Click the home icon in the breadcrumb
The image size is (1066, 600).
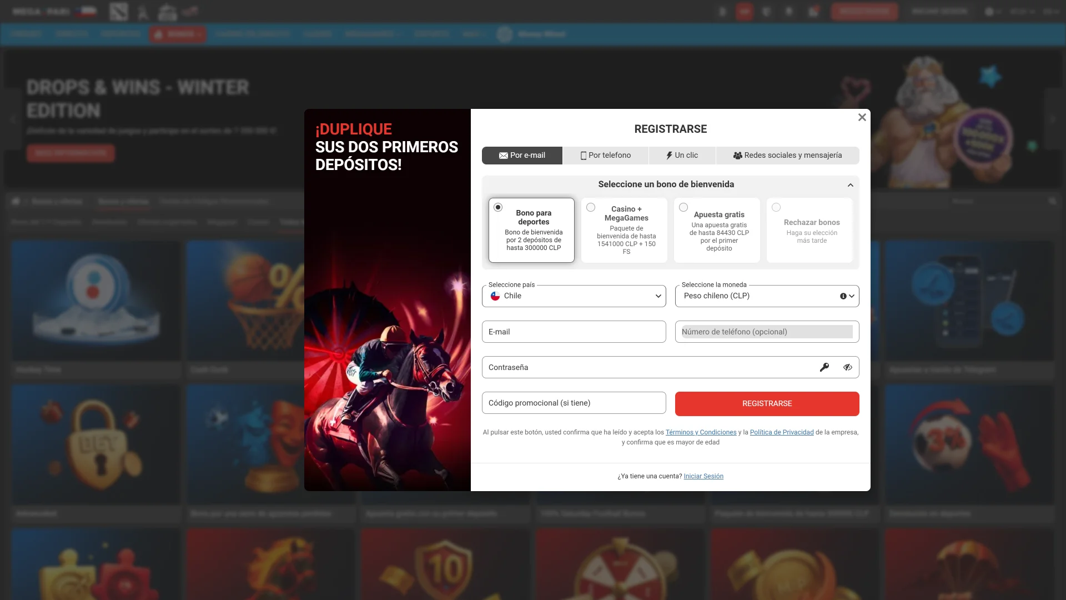pos(15,201)
